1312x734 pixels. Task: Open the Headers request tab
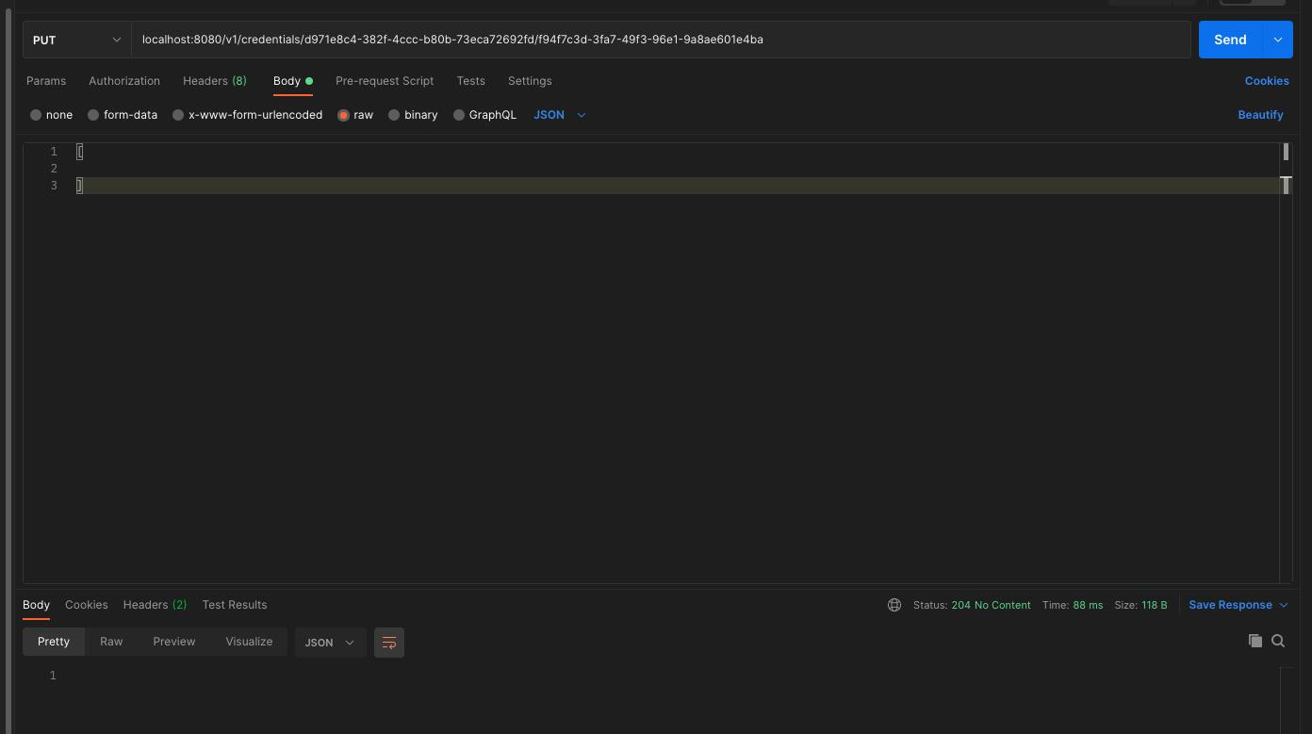(x=214, y=81)
